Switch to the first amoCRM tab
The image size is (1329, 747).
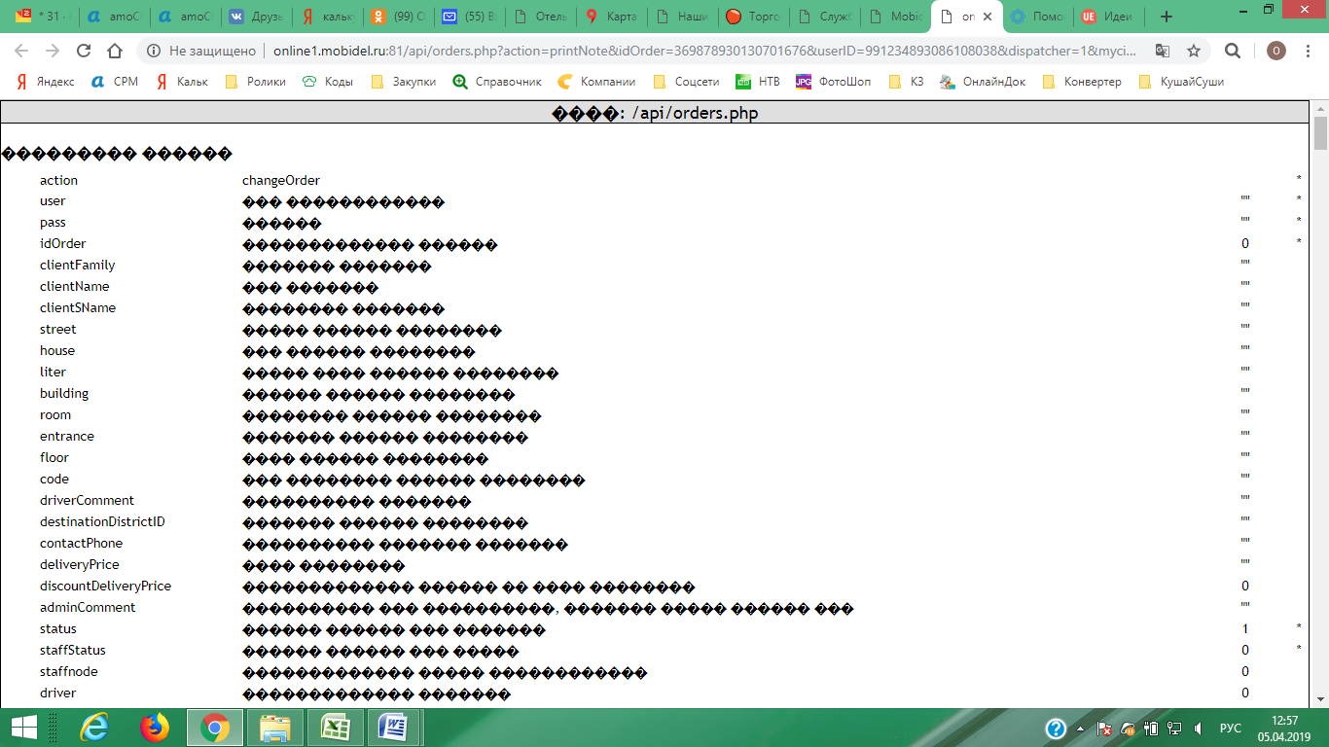point(115,17)
